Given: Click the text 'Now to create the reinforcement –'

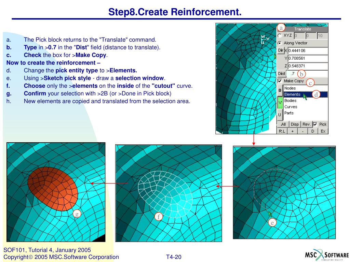Looking at the screenshot, I should tap(53, 63).
